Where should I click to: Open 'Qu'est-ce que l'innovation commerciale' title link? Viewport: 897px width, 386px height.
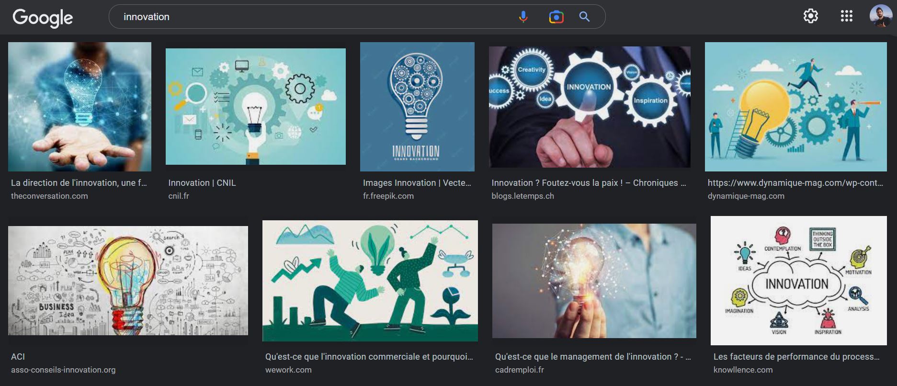369,357
